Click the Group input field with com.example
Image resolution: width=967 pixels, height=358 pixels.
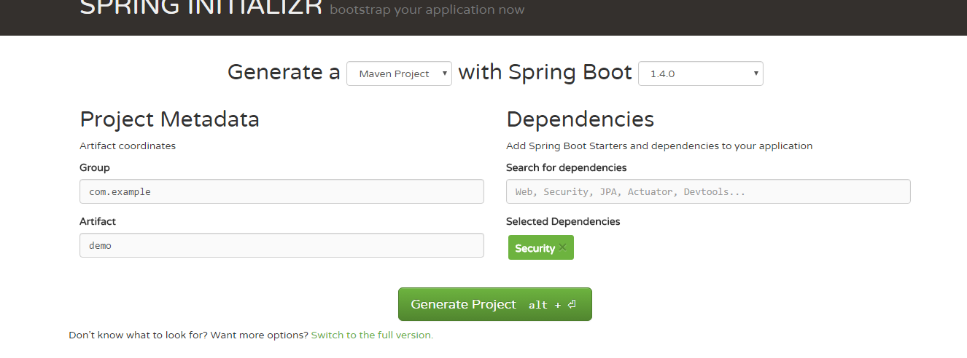tap(281, 191)
